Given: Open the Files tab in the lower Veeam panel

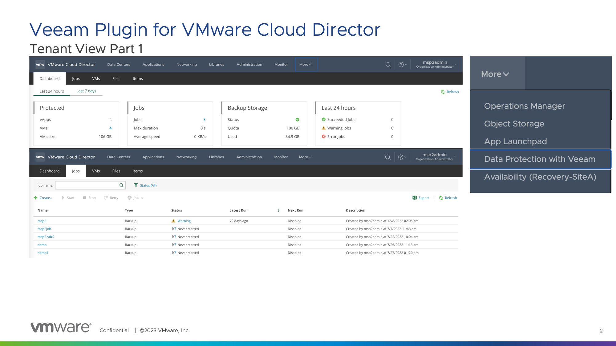Looking at the screenshot, I should (116, 171).
